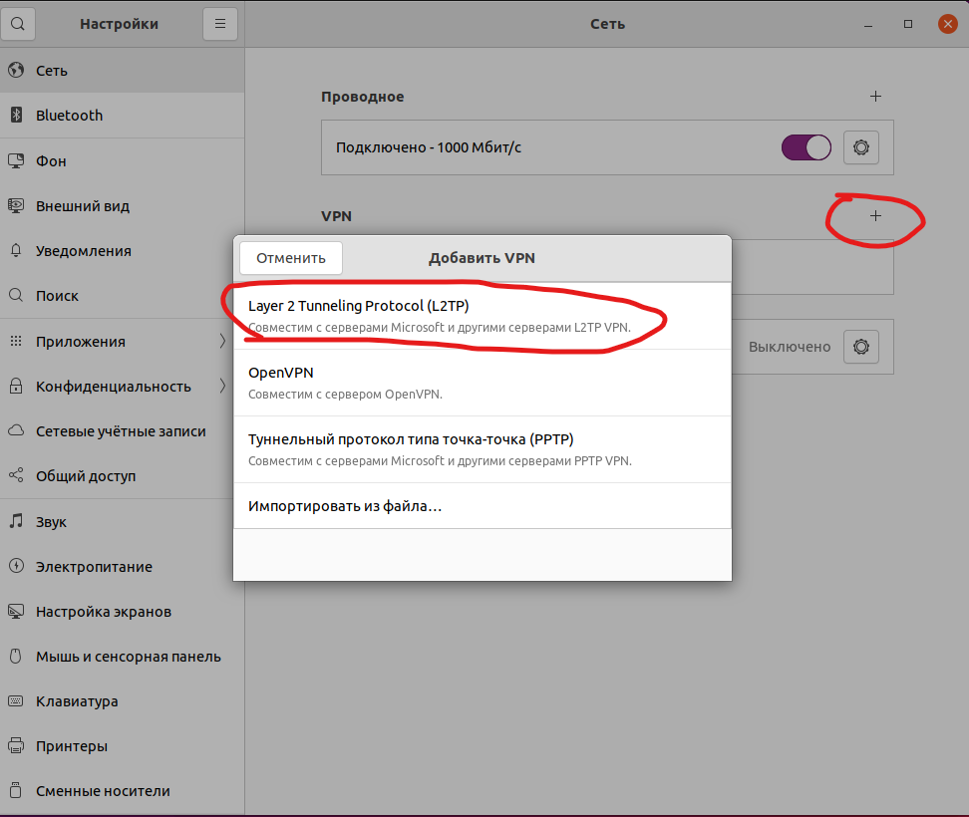Expand the Приложения submenu chevron
Viewport: 969px width, 817px height.
pyautogui.click(x=222, y=342)
